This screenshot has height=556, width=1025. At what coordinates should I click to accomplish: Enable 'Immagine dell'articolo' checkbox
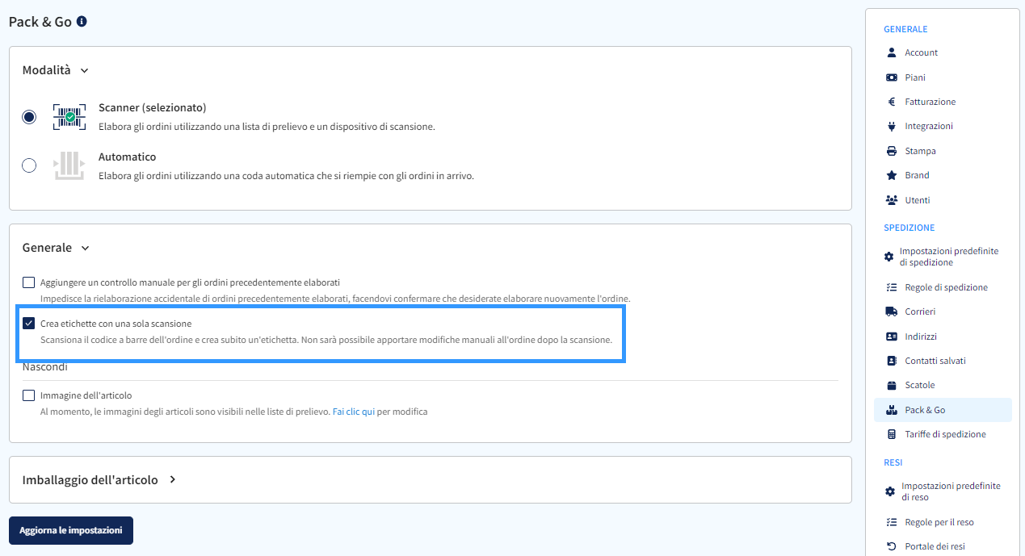point(29,395)
